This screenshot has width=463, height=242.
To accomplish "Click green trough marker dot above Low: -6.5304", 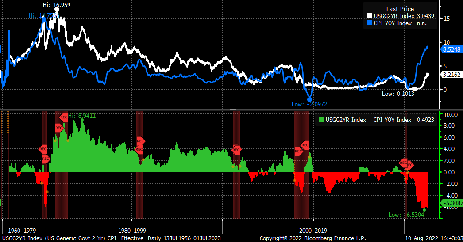I will (x=424, y=210).
